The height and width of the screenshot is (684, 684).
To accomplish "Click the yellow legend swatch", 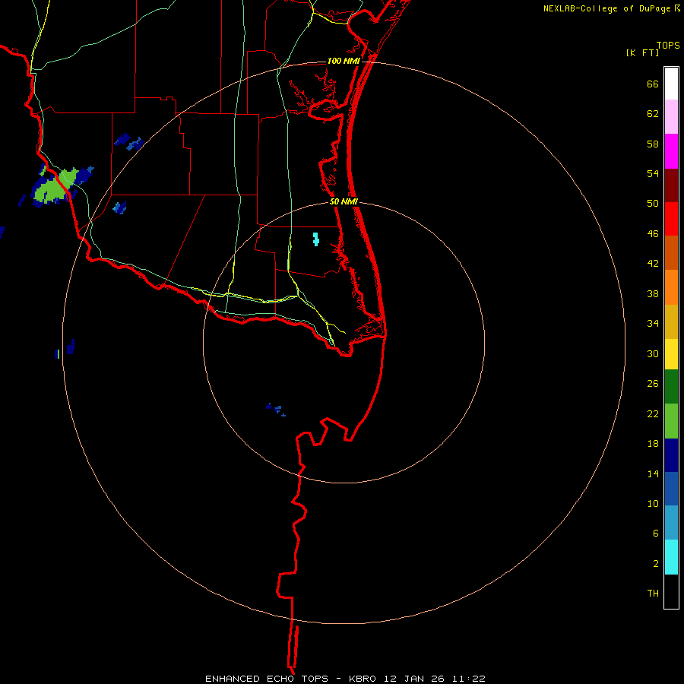I will 671,354.
